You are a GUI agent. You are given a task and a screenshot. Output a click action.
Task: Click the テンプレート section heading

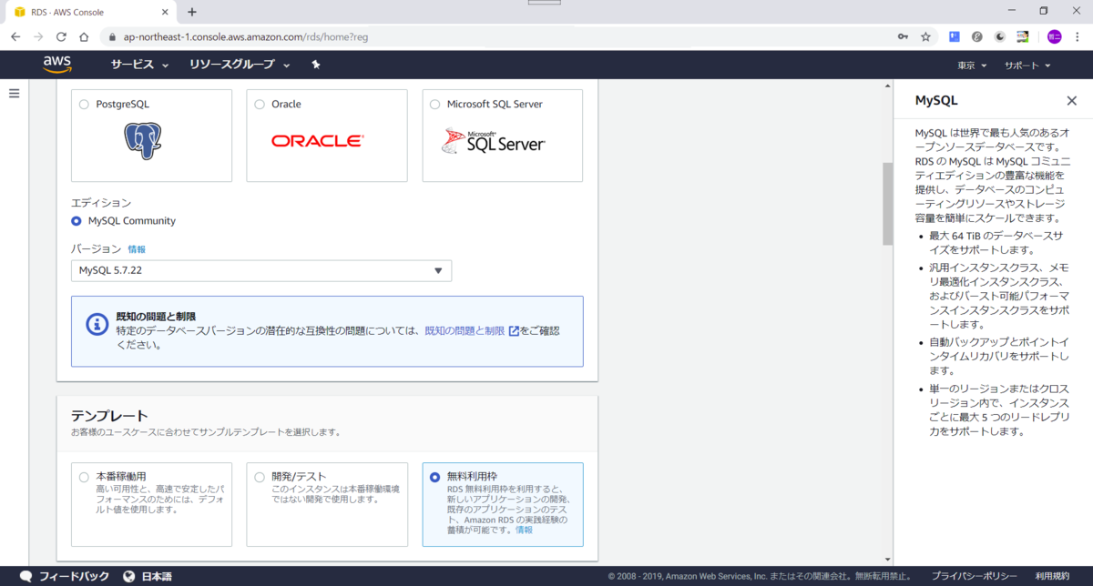point(109,416)
